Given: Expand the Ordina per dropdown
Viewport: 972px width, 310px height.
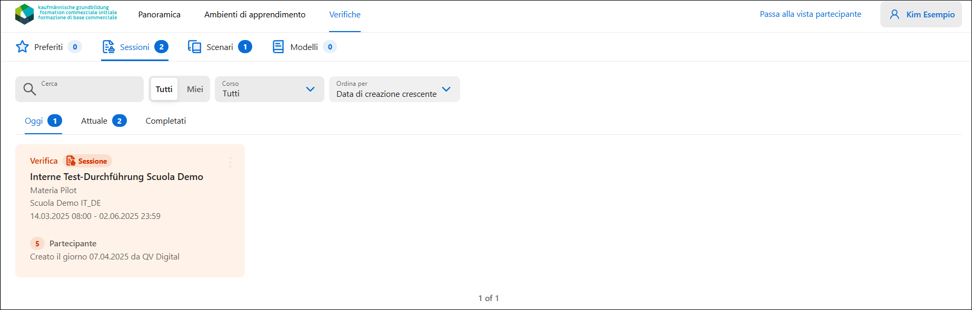Looking at the screenshot, I should point(394,89).
